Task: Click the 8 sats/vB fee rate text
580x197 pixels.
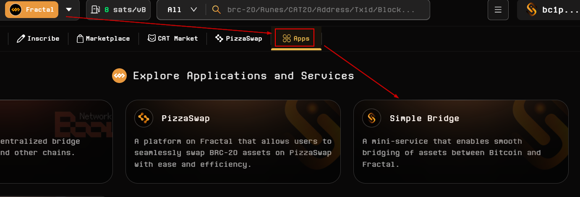Action: click(x=125, y=10)
